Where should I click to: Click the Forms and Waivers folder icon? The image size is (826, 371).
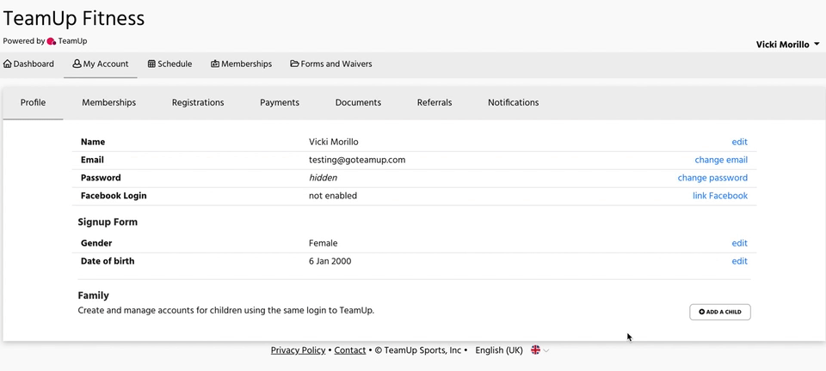[294, 64]
